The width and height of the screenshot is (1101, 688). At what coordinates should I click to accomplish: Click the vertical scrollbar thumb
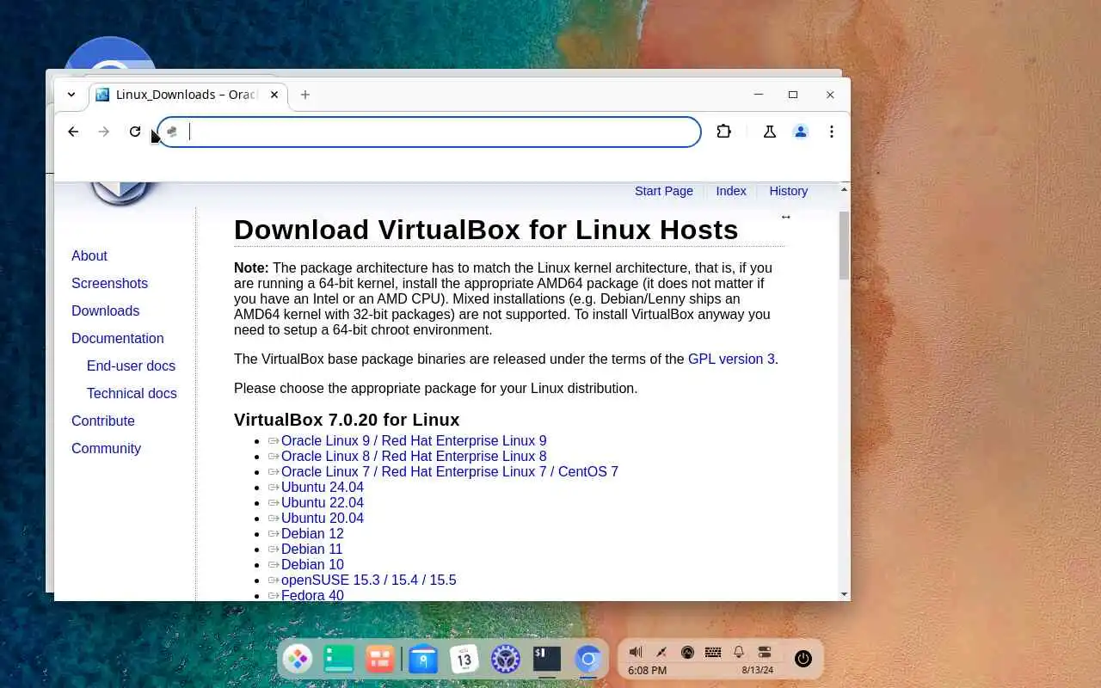click(844, 245)
